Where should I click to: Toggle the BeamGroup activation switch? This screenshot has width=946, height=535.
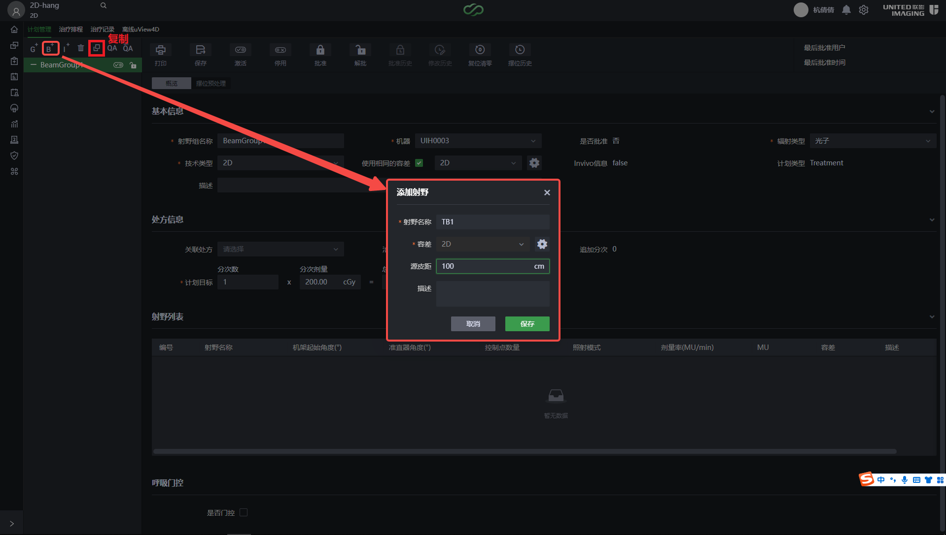tap(118, 65)
